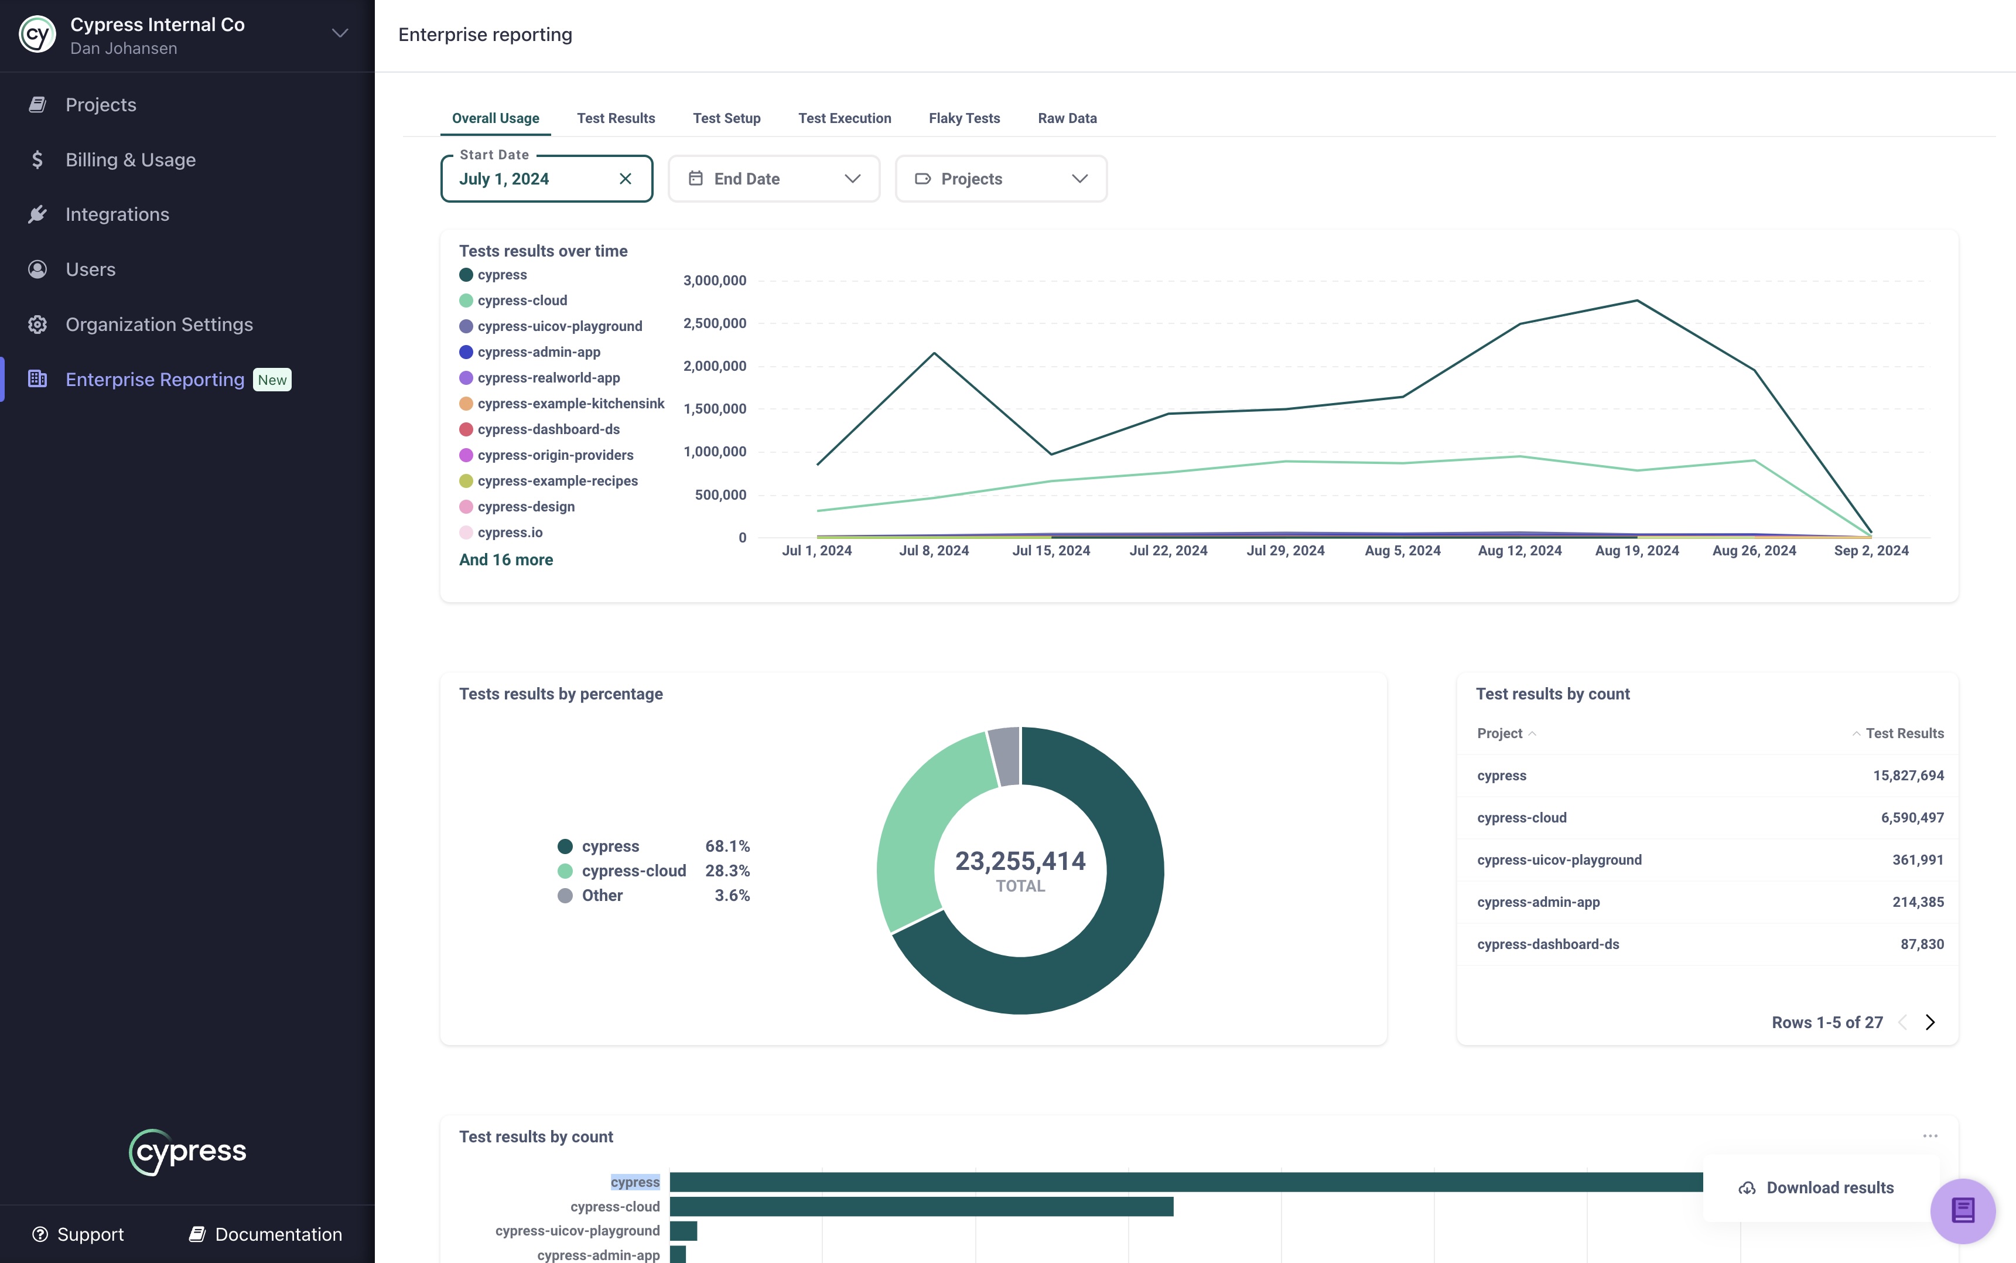The width and height of the screenshot is (2016, 1263).
Task: Expand the Projects filter dropdown
Action: click(1001, 177)
